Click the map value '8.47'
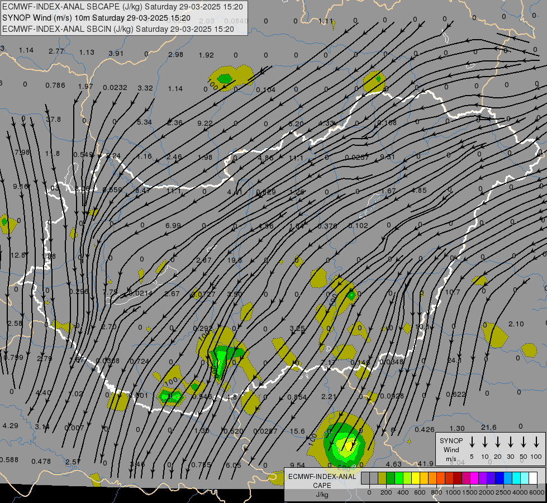This screenshot has height=503, width=547. click(x=142, y=190)
